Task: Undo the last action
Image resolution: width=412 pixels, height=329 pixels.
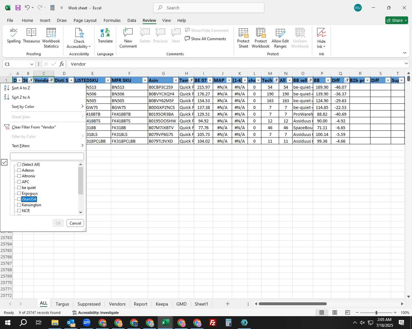Action: [x=27, y=8]
